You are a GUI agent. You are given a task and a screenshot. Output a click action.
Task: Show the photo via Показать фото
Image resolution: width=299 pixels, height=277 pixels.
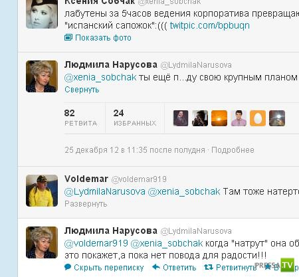pos(103,38)
